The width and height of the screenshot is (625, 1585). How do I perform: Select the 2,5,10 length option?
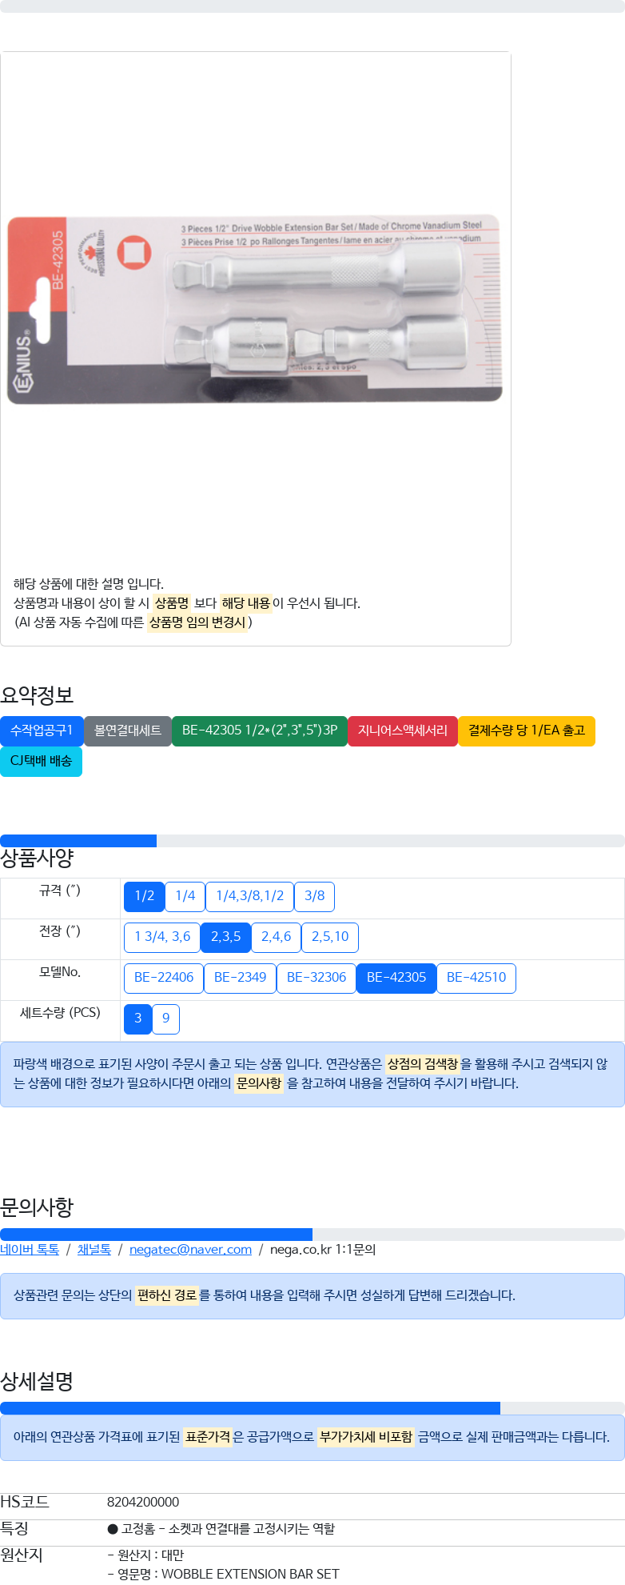point(330,937)
